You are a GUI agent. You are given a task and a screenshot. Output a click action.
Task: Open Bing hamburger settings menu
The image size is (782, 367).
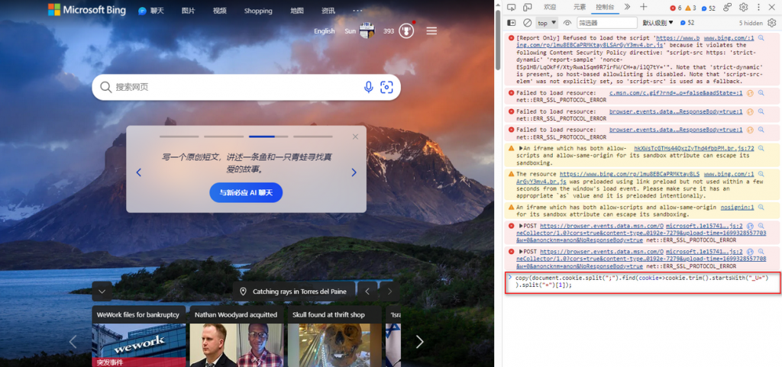click(431, 31)
